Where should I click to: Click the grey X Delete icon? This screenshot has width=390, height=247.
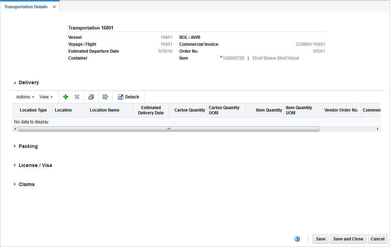(77, 97)
